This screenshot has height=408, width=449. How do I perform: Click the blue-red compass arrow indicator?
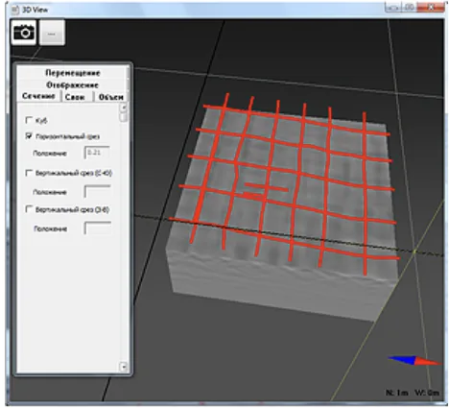tap(414, 361)
